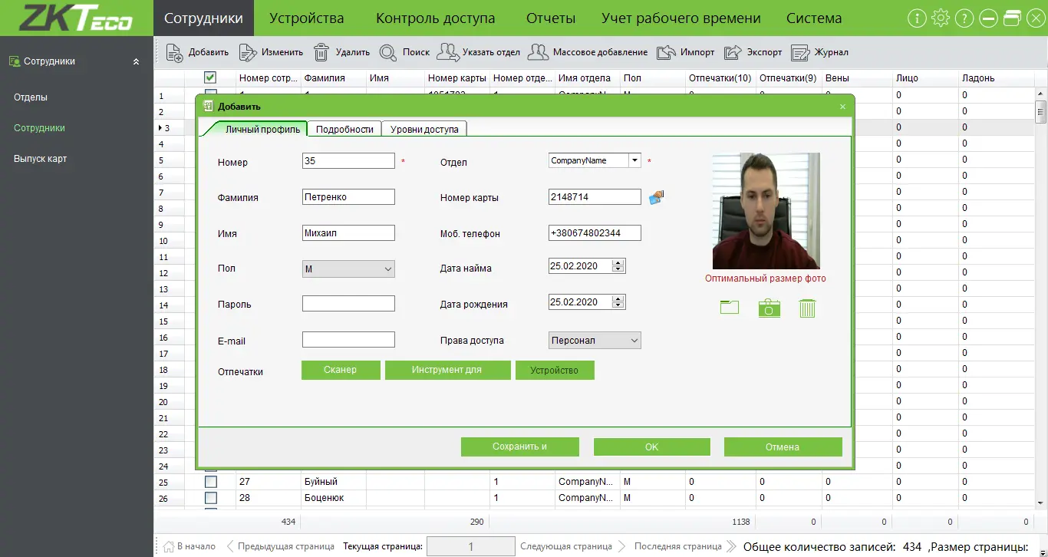1048x557 pixels.
Task: Click the card reader icon beside card number
Action: click(x=656, y=197)
